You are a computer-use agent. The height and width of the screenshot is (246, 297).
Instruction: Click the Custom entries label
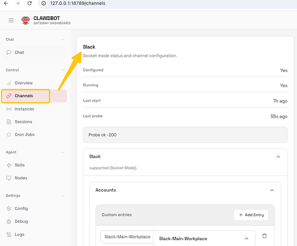(x=117, y=215)
